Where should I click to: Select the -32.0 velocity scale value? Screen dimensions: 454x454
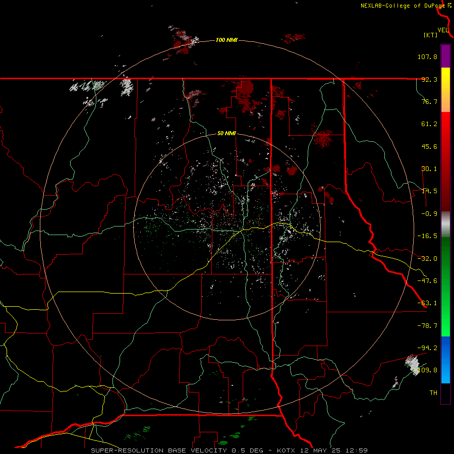click(427, 259)
